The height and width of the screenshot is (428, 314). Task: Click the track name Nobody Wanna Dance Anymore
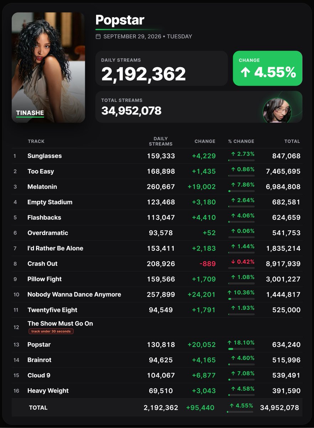(74, 294)
